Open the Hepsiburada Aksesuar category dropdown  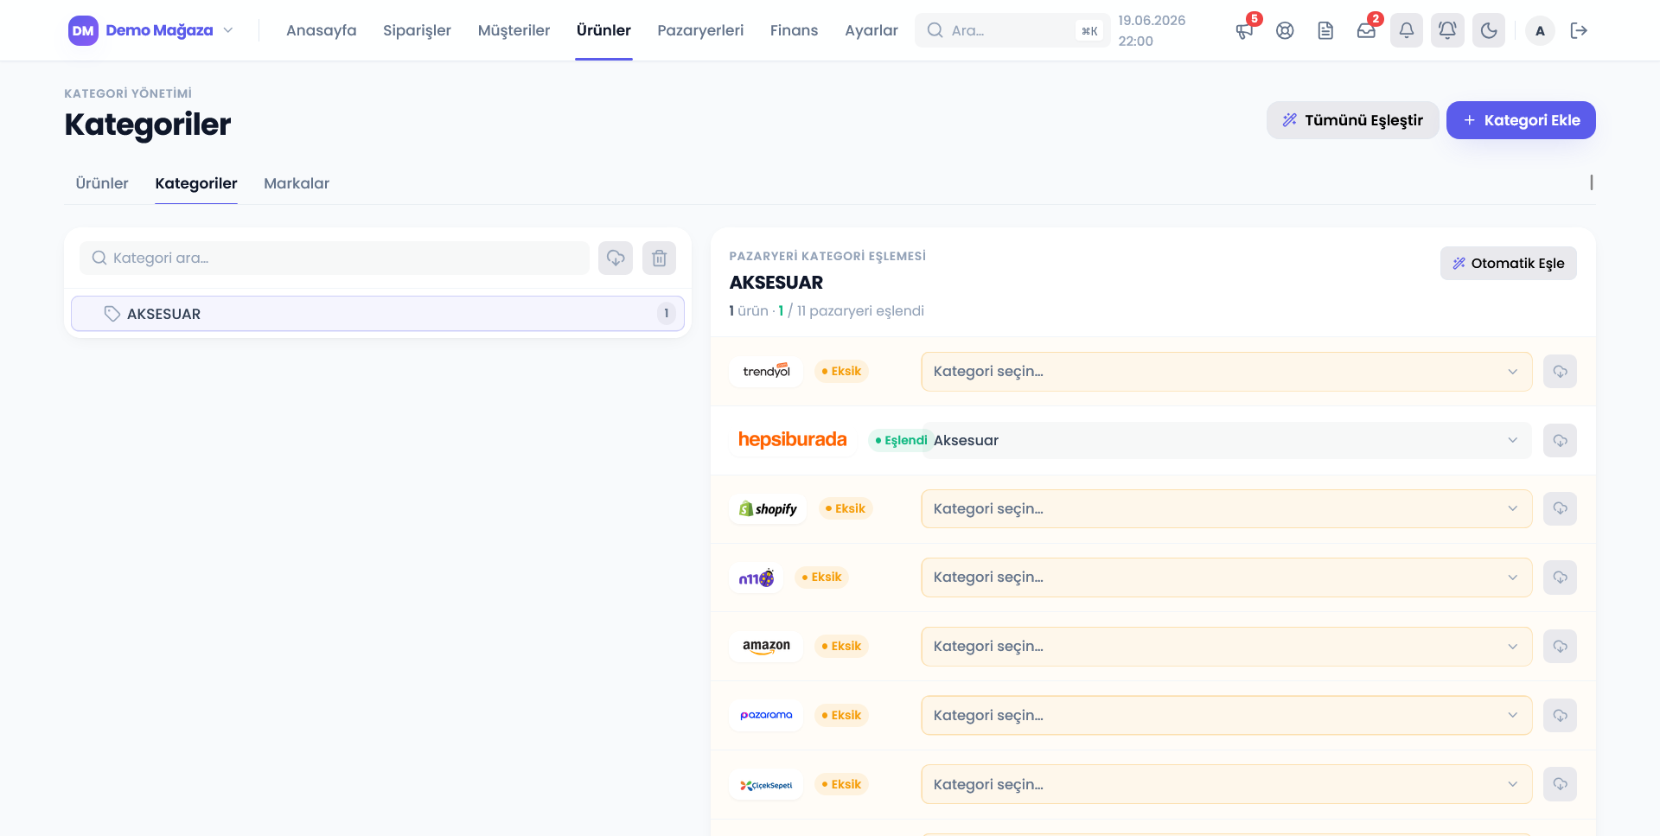pos(1226,440)
